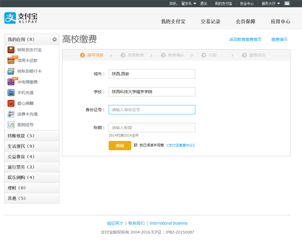Open the 服务大厅 dropdown
302x244 pixels.
pyautogui.click(x=271, y=4)
